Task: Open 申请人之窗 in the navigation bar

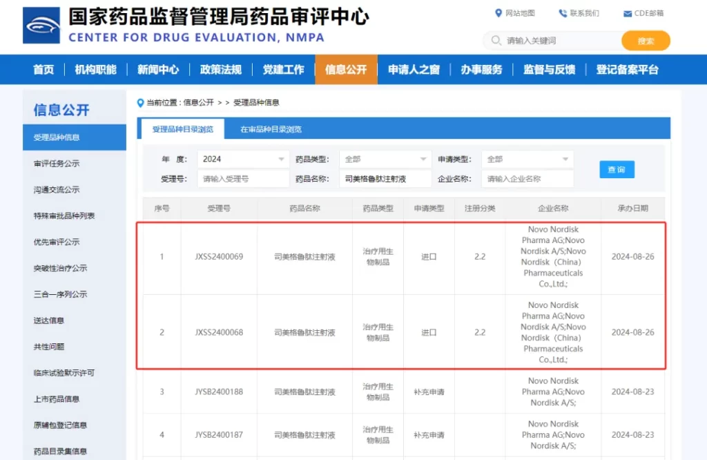Action: click(414, 70)
